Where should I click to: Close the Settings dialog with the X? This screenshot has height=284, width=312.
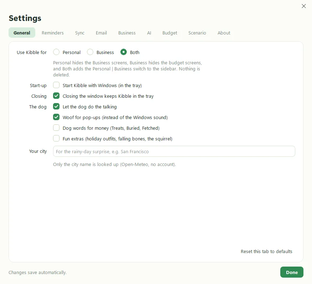(304, 6)
